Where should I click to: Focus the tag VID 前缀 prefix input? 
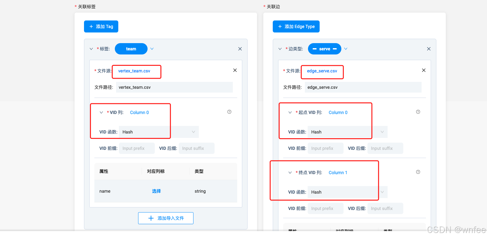point(137,148)
